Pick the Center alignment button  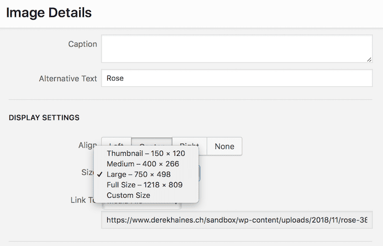coord(152,140)
